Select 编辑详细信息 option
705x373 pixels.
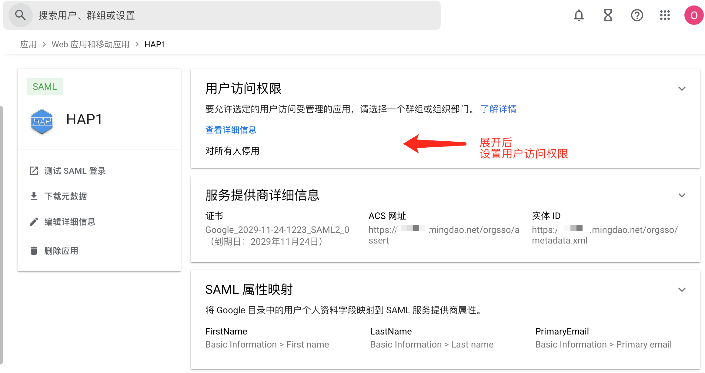[70, 222]
